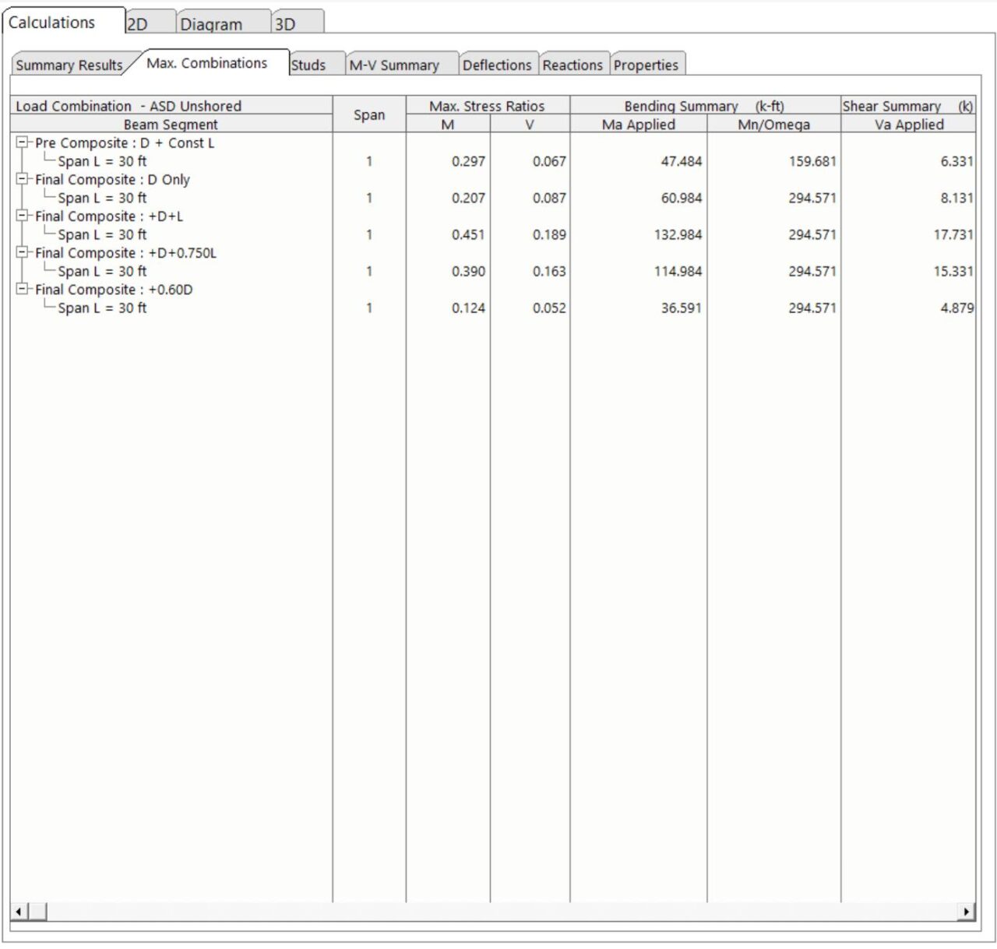Click the horizontal scrollbar left arrow
Screen dimensions: 997x949
click(19, 912)
